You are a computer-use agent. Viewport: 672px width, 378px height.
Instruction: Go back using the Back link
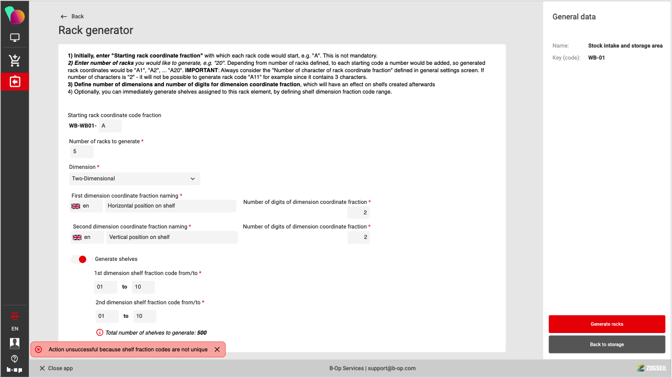(x=72, y=16)
